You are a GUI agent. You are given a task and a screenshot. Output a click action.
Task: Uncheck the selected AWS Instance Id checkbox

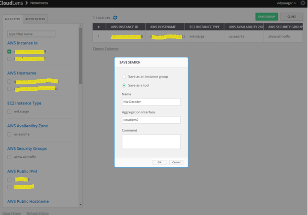9,51
